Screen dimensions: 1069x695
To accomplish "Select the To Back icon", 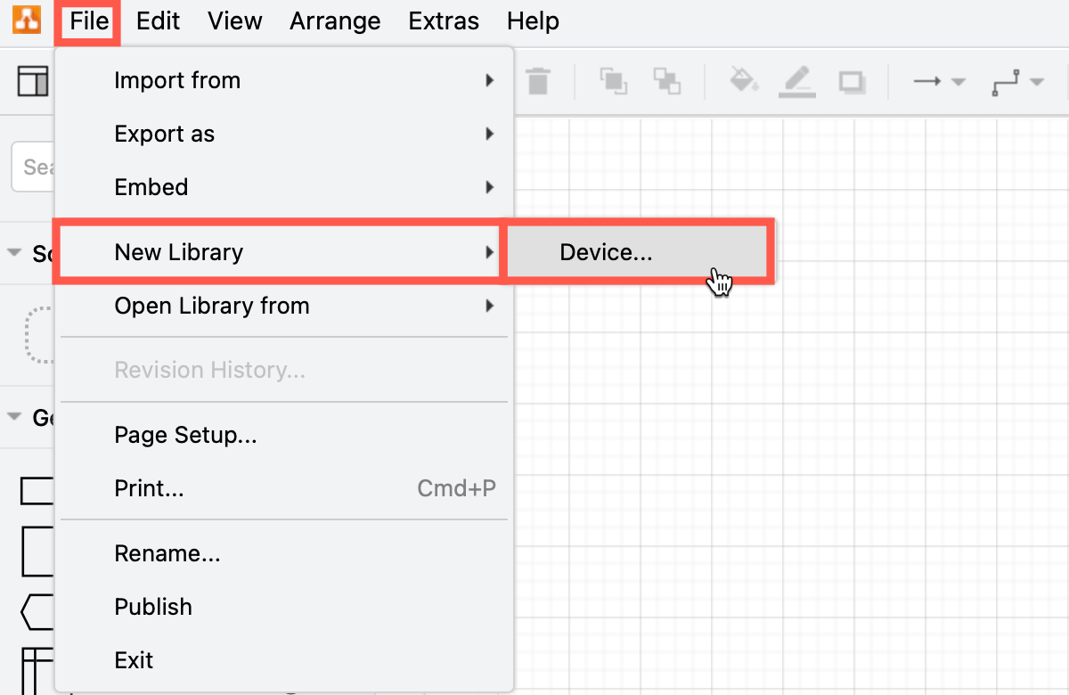I will [x=666, y=81].
